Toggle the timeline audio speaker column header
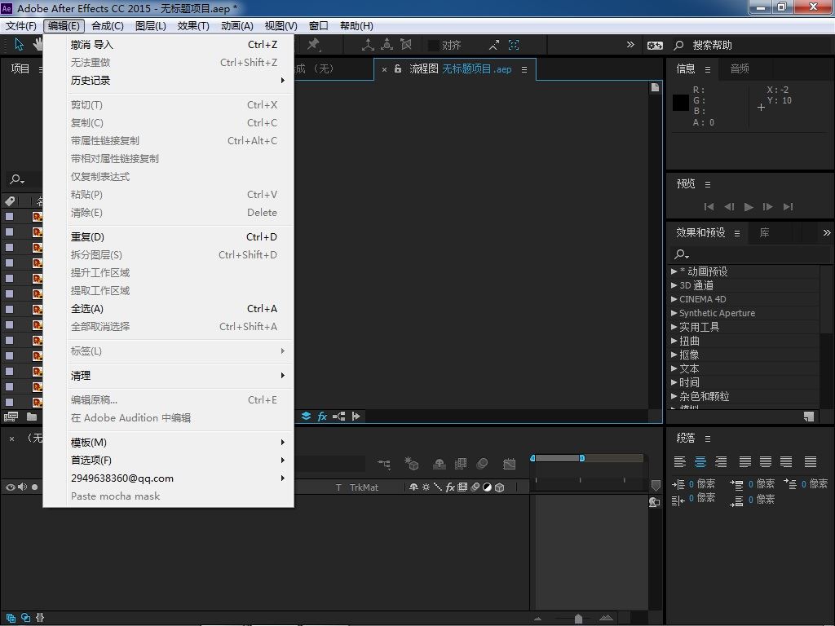The height and width of the screenshot is (626, 835). [22, 487]
